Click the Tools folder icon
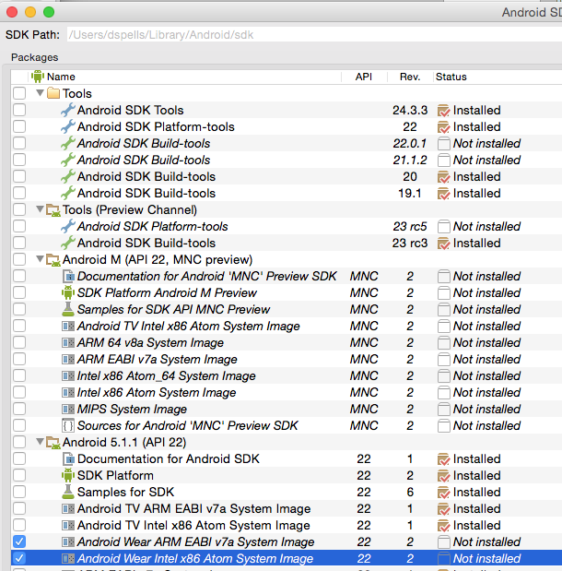The width and height of the screenshot is (562, 571). click(x=53, y=93)
